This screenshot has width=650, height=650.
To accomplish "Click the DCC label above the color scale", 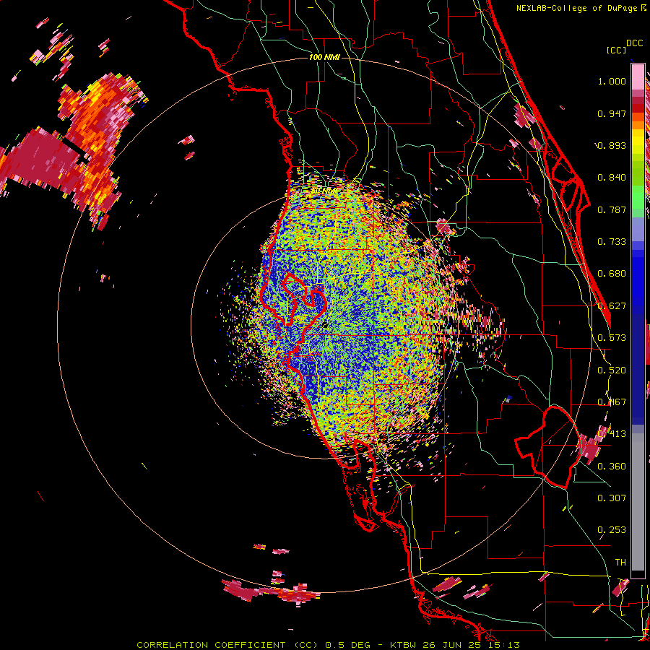I will click(x=634, y=43).
